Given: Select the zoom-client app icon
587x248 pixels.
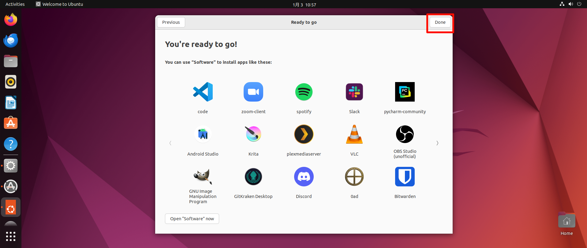Looking at the screenshot, I should pos(253,92).
